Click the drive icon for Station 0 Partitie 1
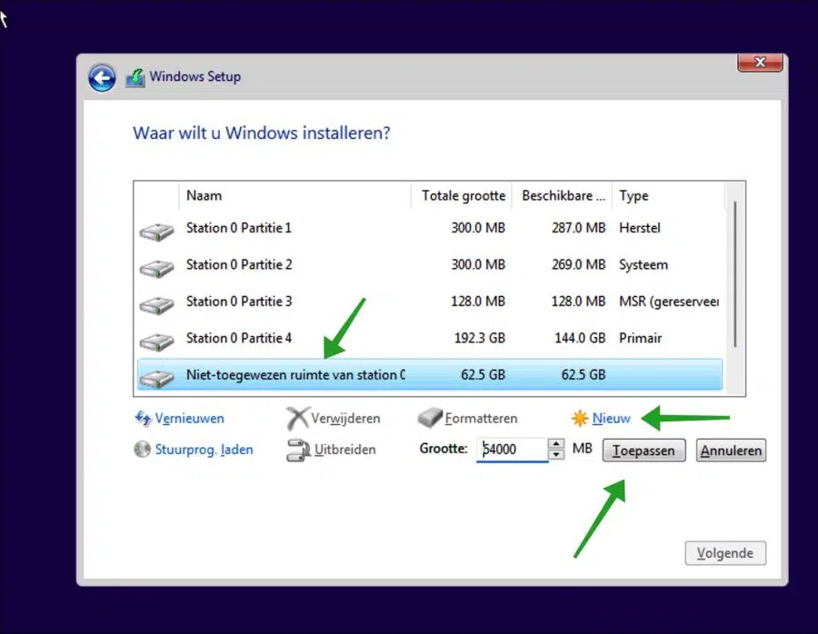Image resolution: width=818 pixels, height=634 pixels. click(156, 231)
